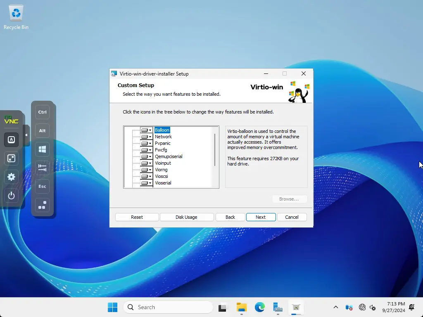Viewport: 423px width, 317px height.
Task: Click the Disk Usage button
Action: [x=186, y=217]
